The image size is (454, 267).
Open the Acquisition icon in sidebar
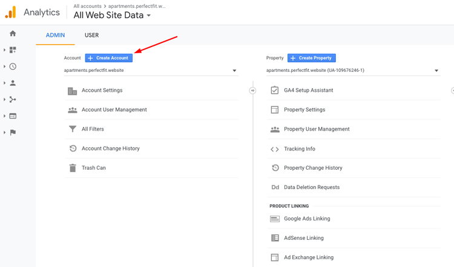(x=13, y=99)
